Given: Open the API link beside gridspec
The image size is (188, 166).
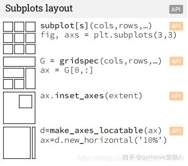Looking at the screenshot, I should pos(176,61).
